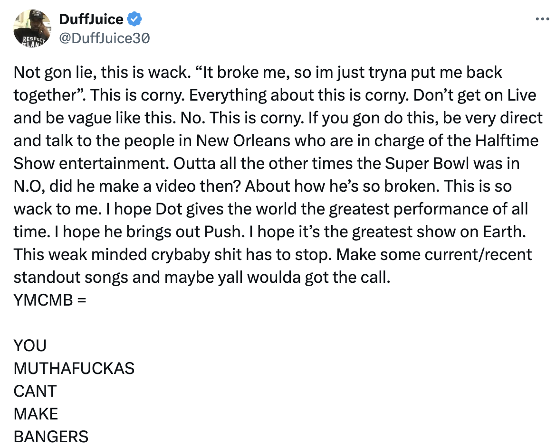Select the word 'MAKE' in the acronym list
The width and height of the screenshot is (556, 447).
(36, 414)
